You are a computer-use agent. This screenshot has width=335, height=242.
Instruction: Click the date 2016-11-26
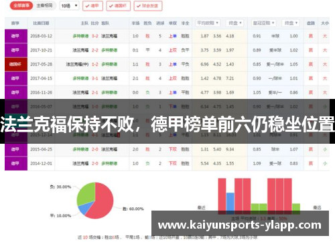pos(42,92)
